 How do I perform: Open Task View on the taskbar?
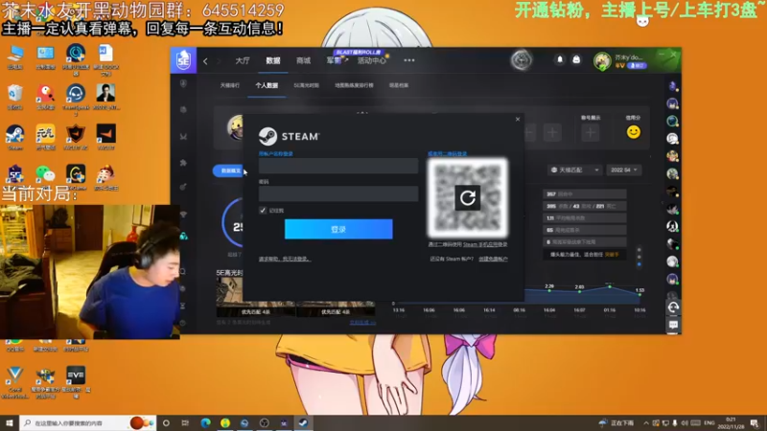(x=185, y=422)
